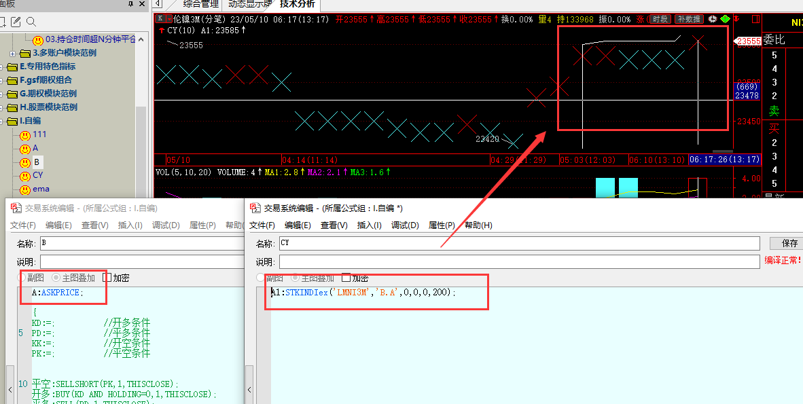The width and height of the screenshot is (803, 404).
Task: Click the smiley icon next to 111
Action: [25, 136]
